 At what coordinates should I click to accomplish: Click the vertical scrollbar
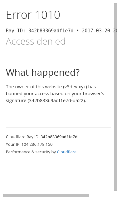tap(115, 97)
